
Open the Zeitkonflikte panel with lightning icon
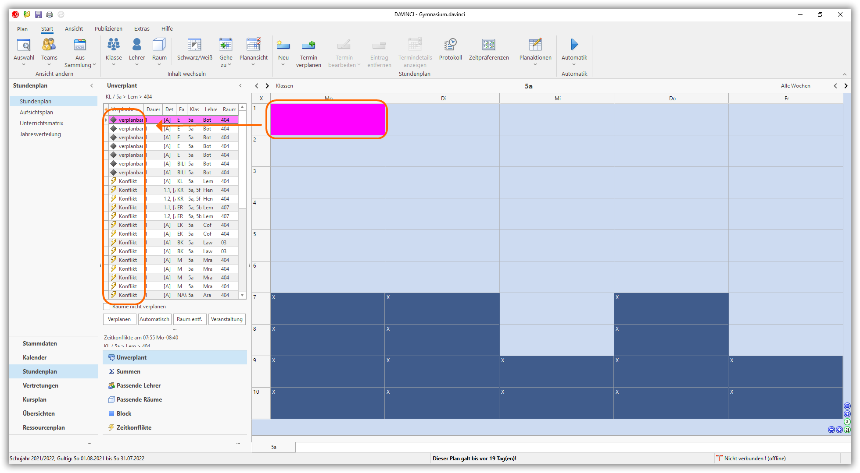134,427
